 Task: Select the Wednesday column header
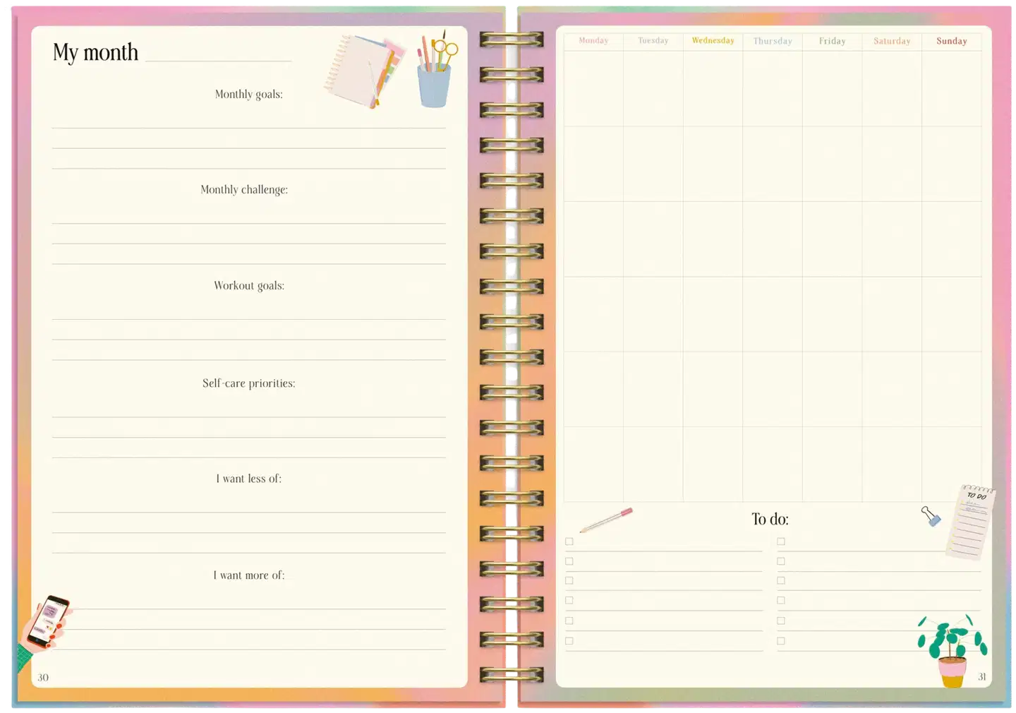click(x=713, y=41)
